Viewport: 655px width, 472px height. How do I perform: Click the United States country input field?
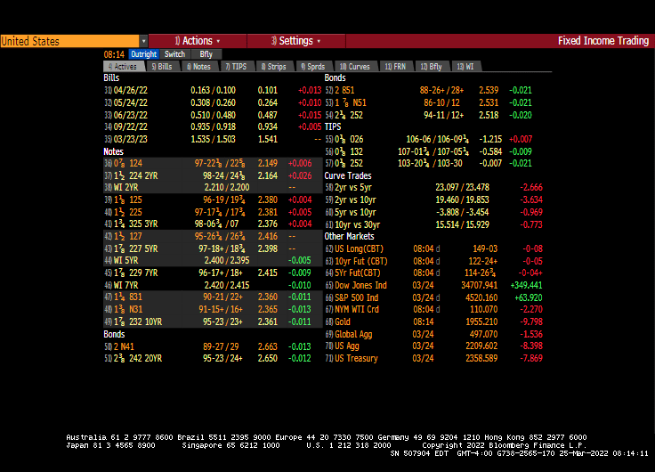coord(69,41)
